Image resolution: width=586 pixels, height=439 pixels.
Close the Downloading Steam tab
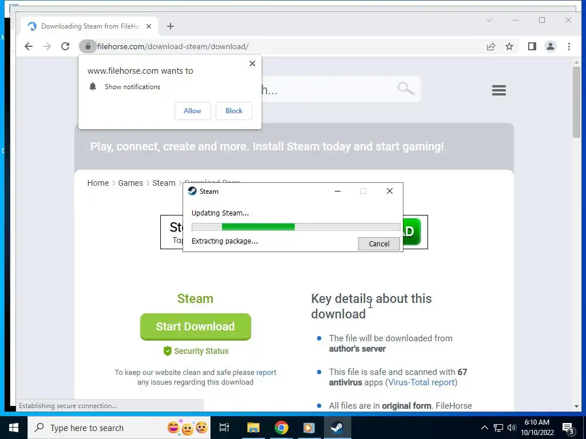(x=149, y=26)
